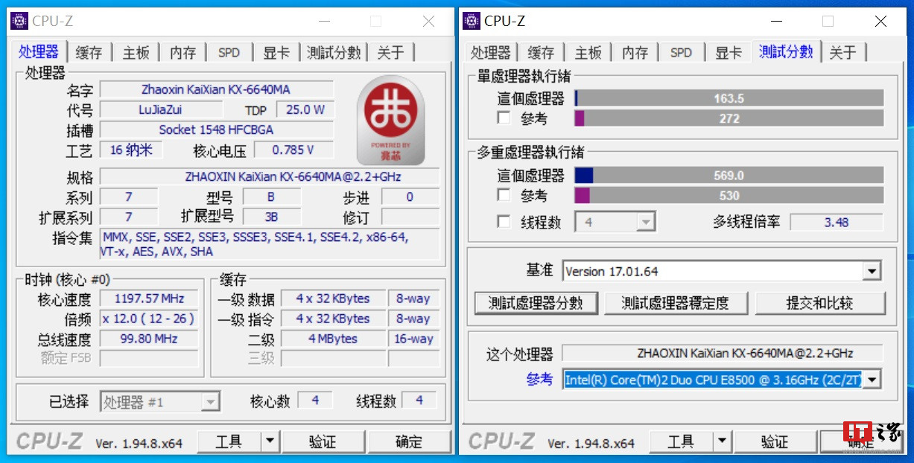
Task: Open the 基准 benchmark version dropdown
Action: (x=870, y=270)
